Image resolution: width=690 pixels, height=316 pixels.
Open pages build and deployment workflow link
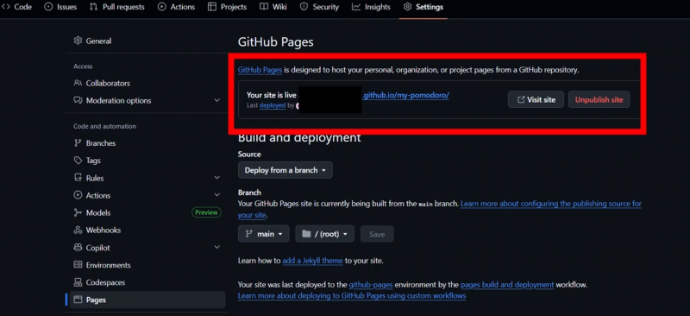point(507,285)
